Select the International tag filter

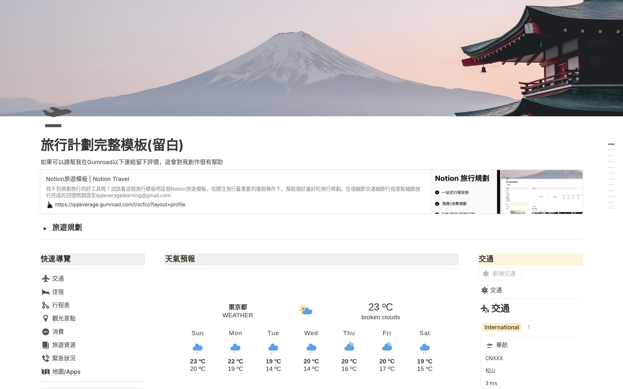[502, 327]
